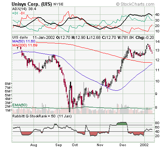Click the (11 Jan) rank date

click(65, 116)
